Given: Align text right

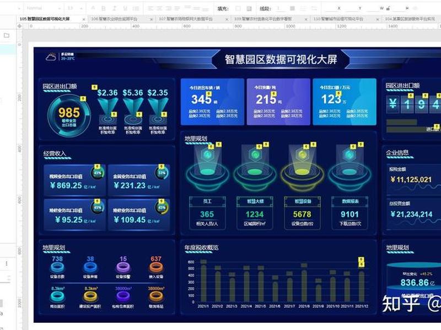Looking at the screenshot, I should point(169,8).
